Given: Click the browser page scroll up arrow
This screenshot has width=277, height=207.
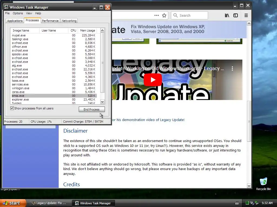Looking at the screenshot, I should tap(249, 23).
